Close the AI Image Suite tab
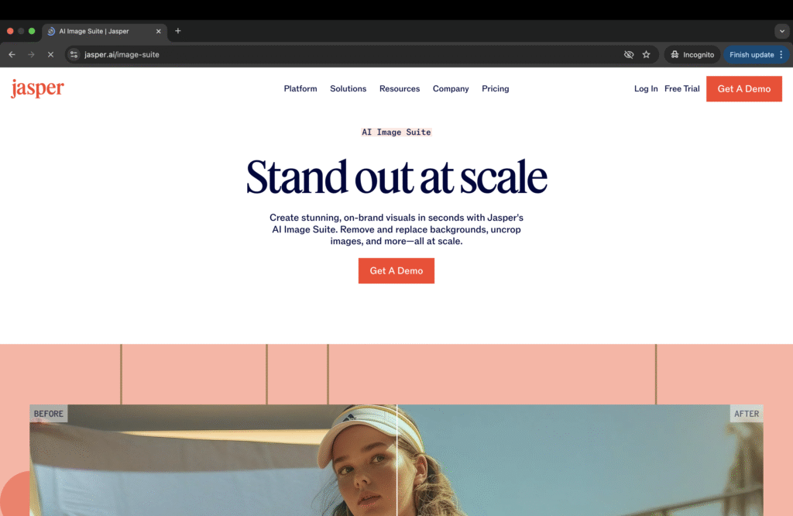 [x=159, y=31]
